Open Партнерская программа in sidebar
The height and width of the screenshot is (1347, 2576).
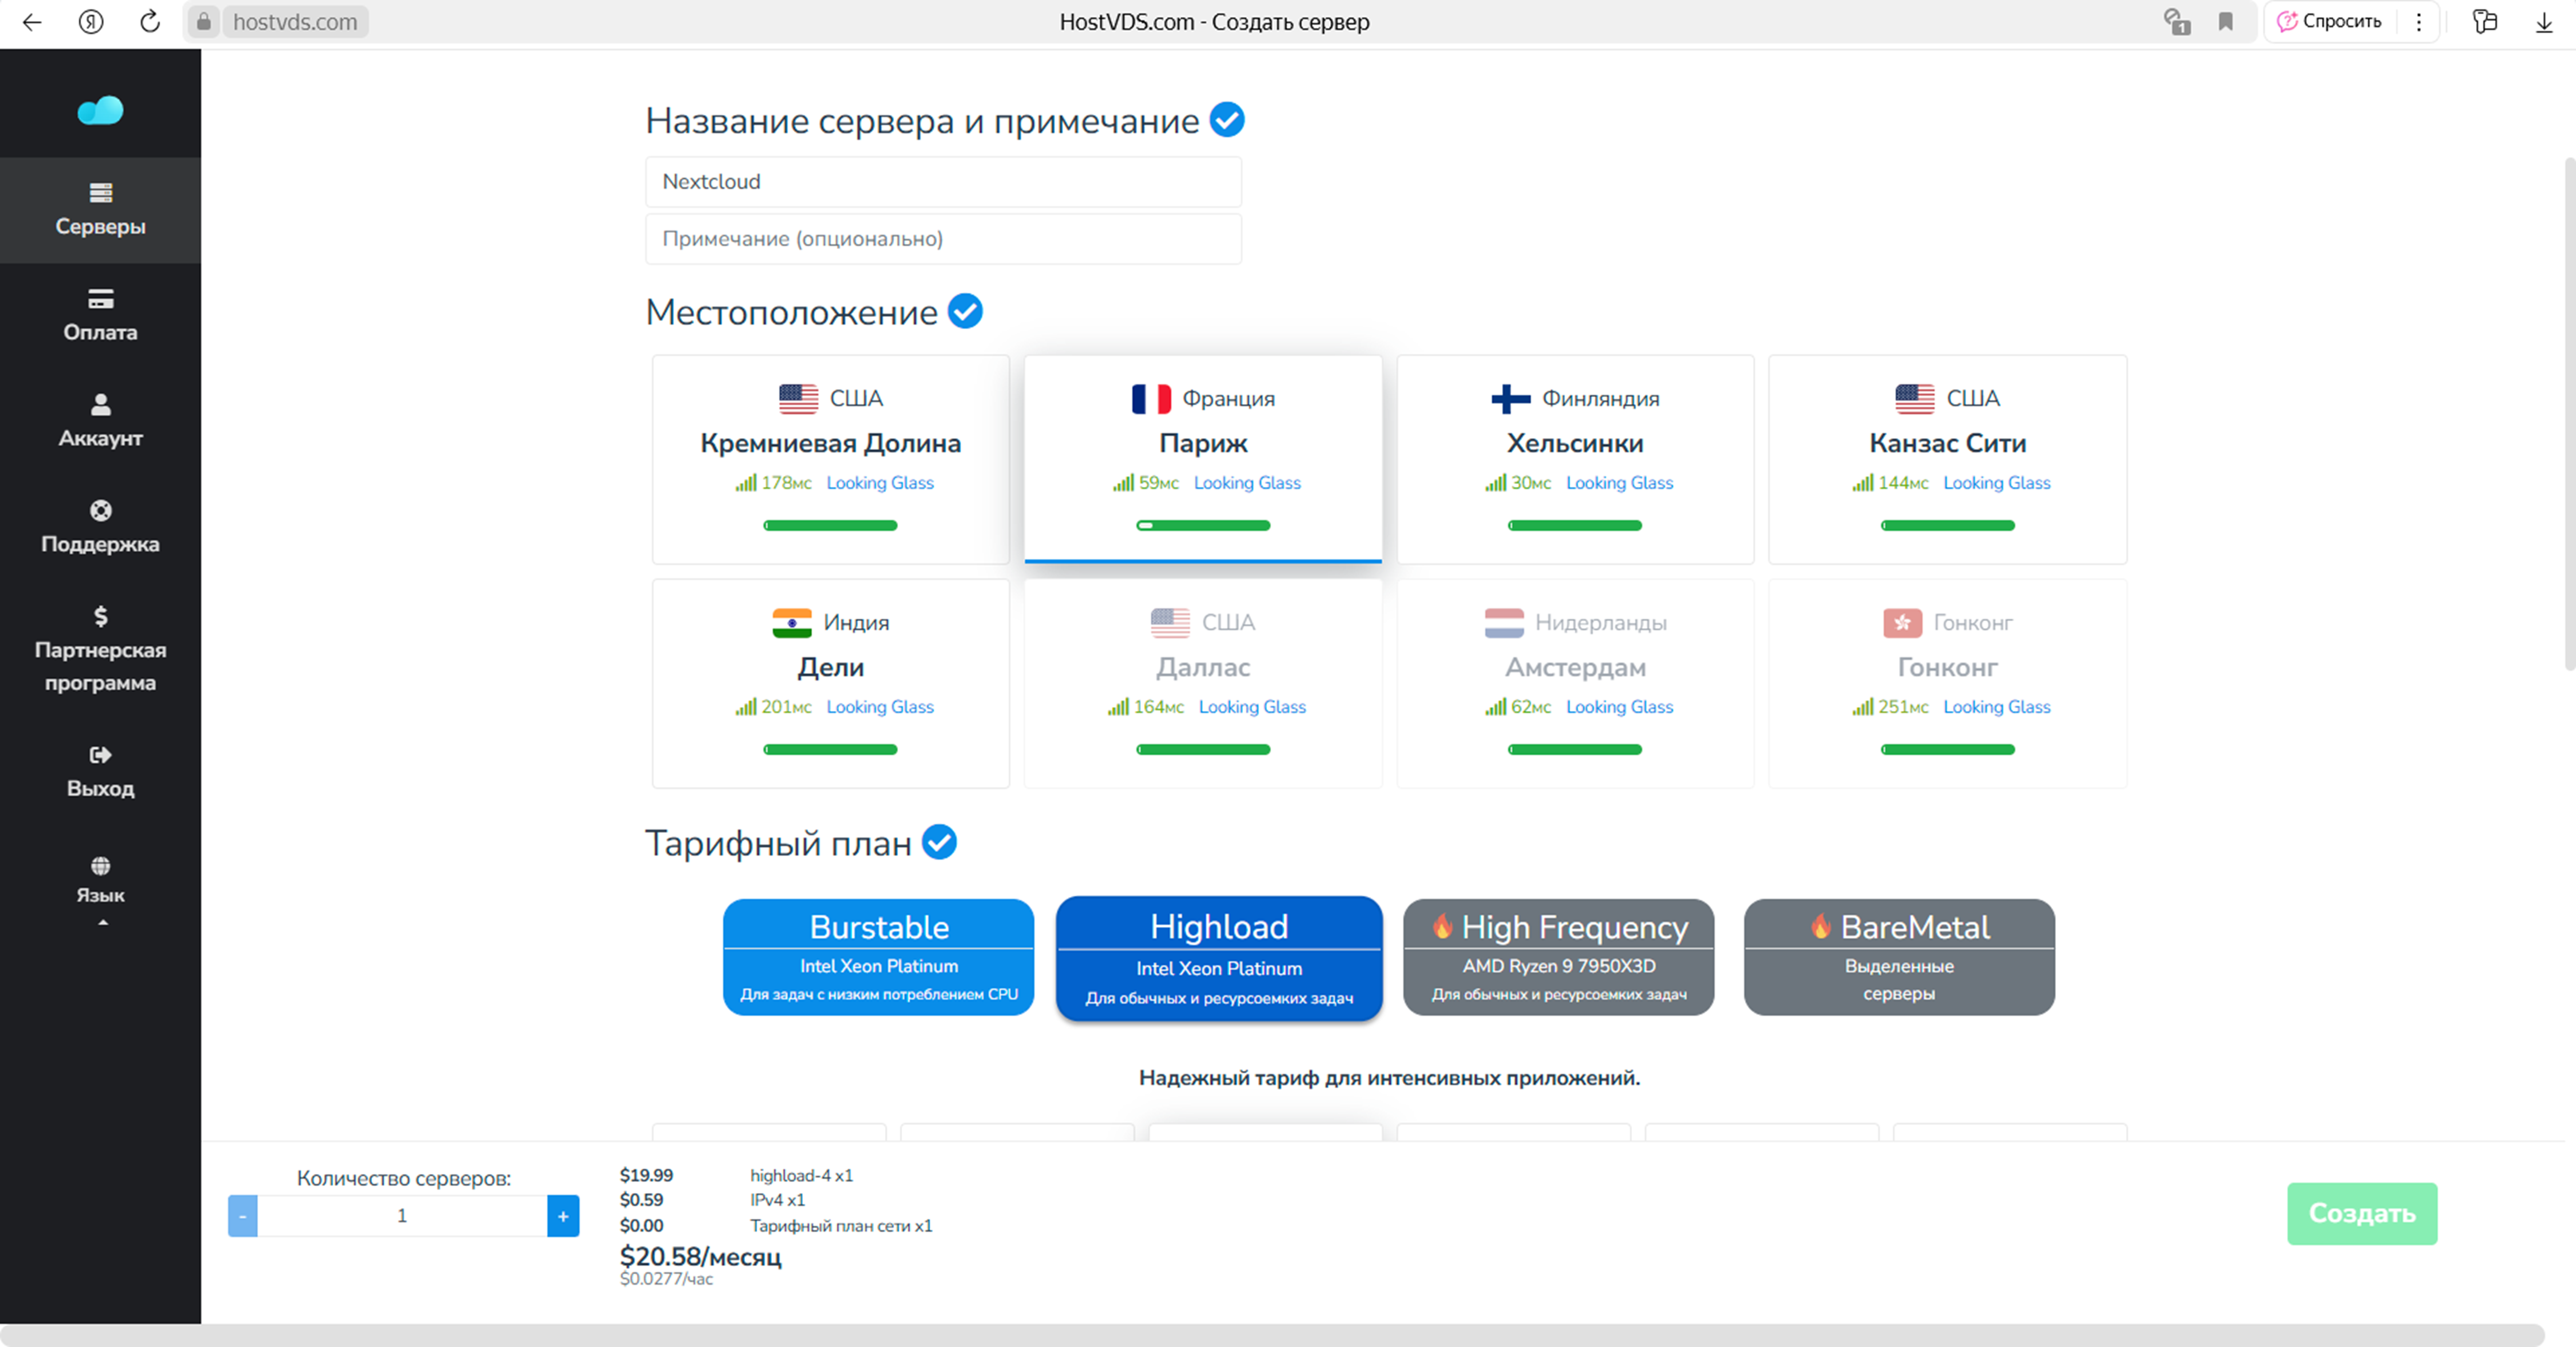tap(100, 650)
